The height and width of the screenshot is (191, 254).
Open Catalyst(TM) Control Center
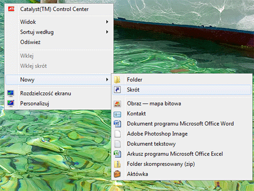59,9
